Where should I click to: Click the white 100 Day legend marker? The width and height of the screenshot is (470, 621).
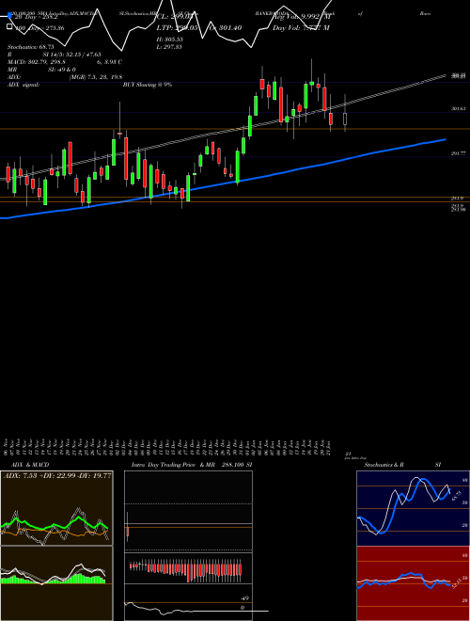[x=10, y=27]
